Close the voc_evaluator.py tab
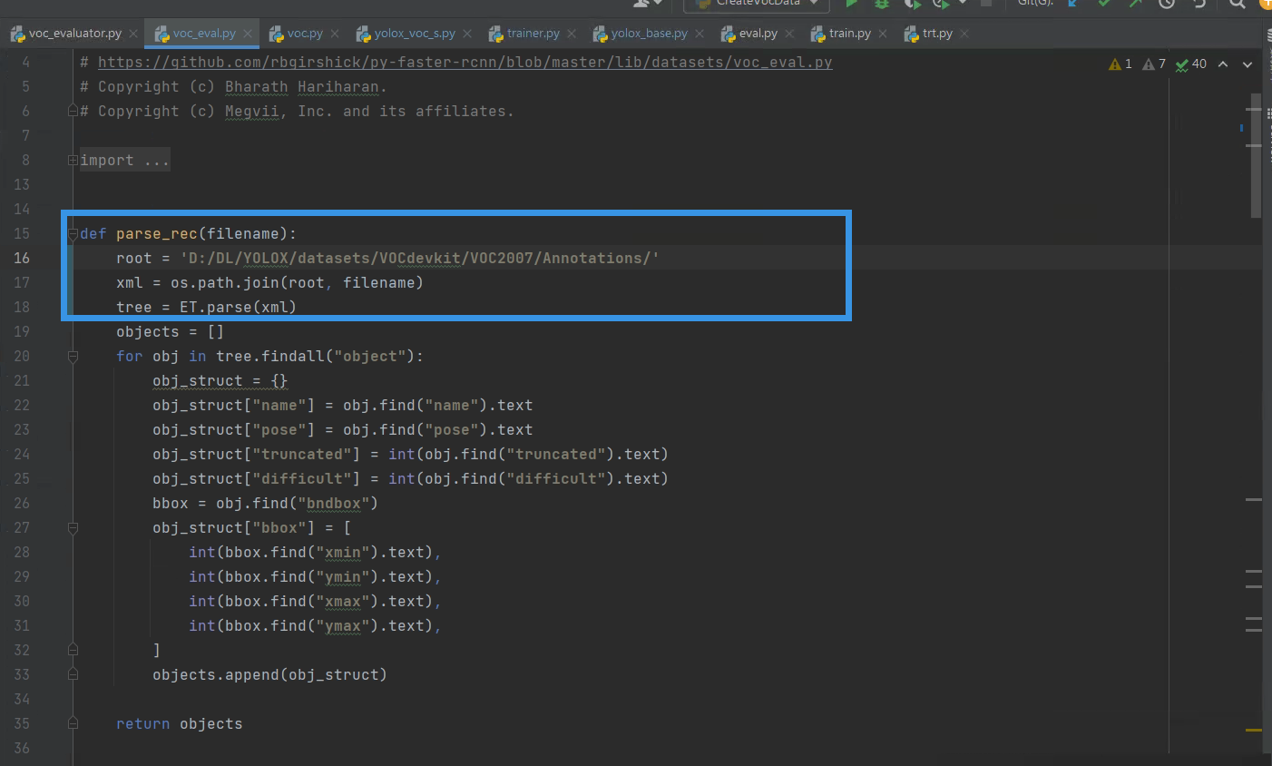Viewport: 1272px width, 766px height. pyautogui.click(x=133, y=34)
